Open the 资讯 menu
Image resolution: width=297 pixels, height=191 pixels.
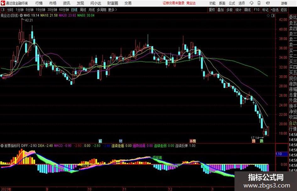tap(67, 3)
